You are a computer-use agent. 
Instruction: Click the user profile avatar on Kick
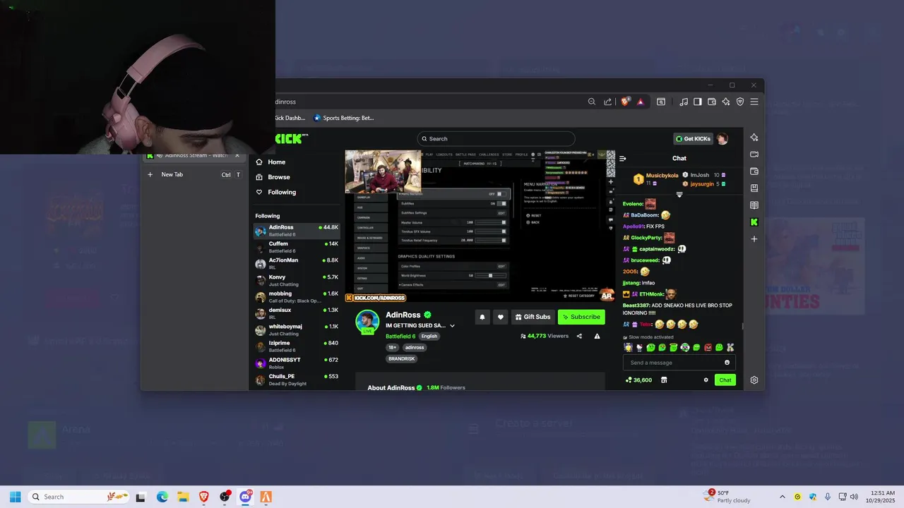click(722, 139)
